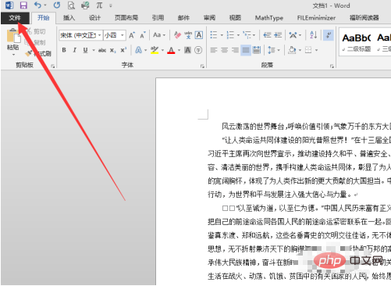Open the 引用 ribbon tab
391x286 pixels.
[x=158, y=18]
